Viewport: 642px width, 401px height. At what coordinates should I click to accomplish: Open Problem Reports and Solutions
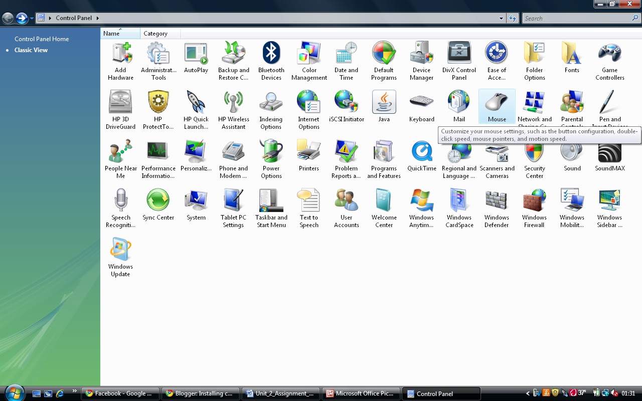click(346, 154)
